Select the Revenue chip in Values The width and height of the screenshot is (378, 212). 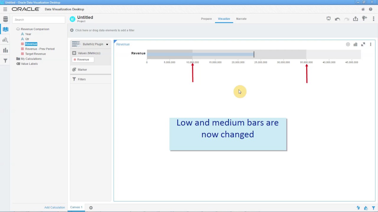(x=83, y=60)
